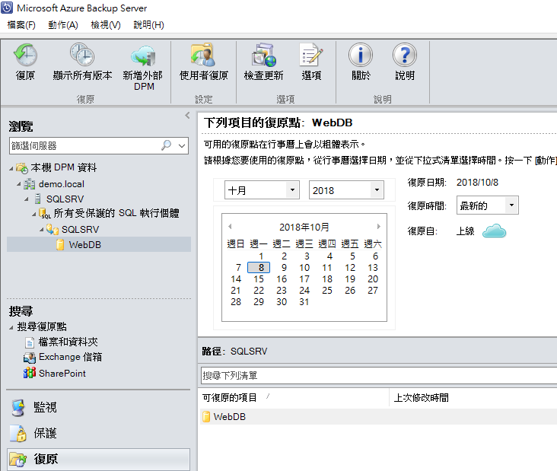
Task: Click the 顯示所有版本 toolbar icon
Action: (x=82, y=55)
